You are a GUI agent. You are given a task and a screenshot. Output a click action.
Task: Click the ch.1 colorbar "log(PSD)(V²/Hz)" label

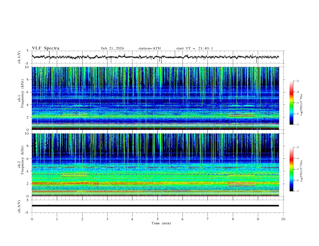[302, 105]
